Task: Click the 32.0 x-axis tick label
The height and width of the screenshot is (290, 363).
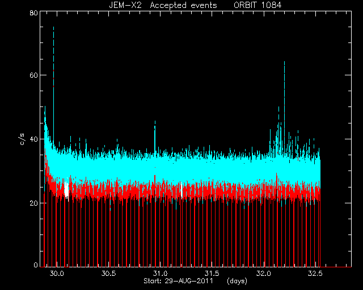Action: click(x=264, y=274)
